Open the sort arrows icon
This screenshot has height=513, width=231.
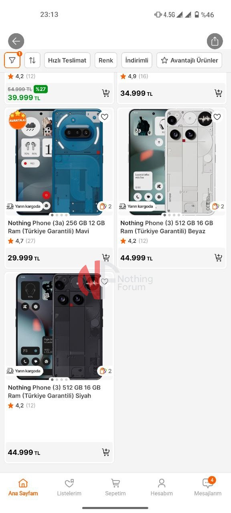32,60
